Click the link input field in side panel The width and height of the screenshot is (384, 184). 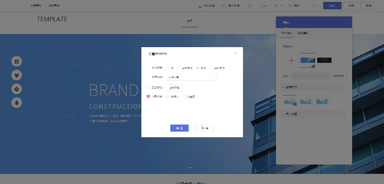coord(310,76)
